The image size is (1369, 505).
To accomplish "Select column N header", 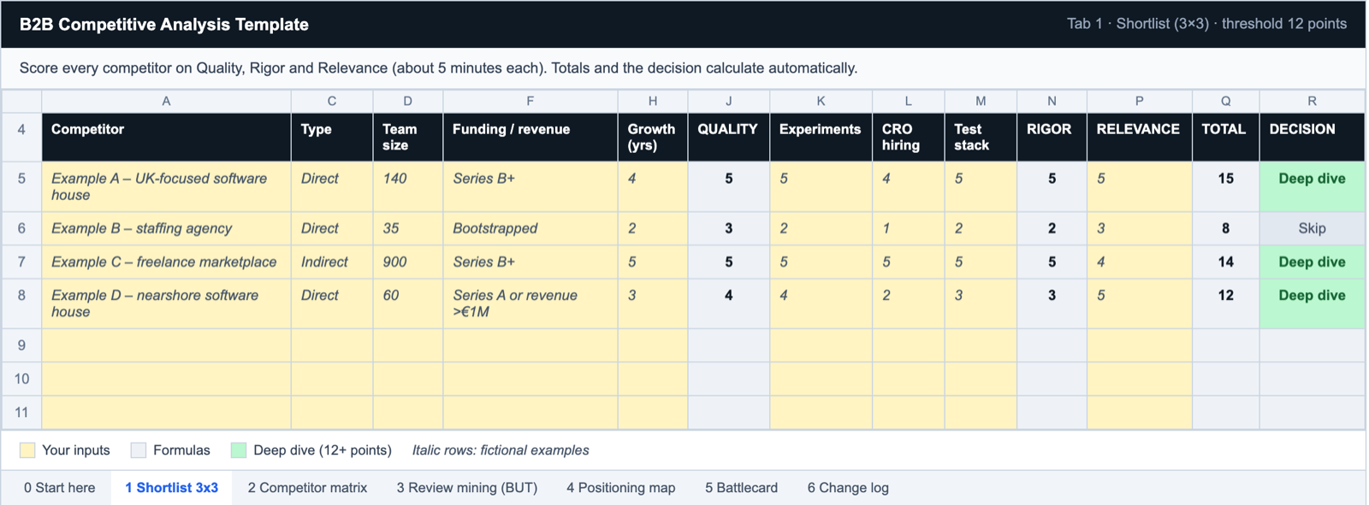I will (x=1052, y=101).
